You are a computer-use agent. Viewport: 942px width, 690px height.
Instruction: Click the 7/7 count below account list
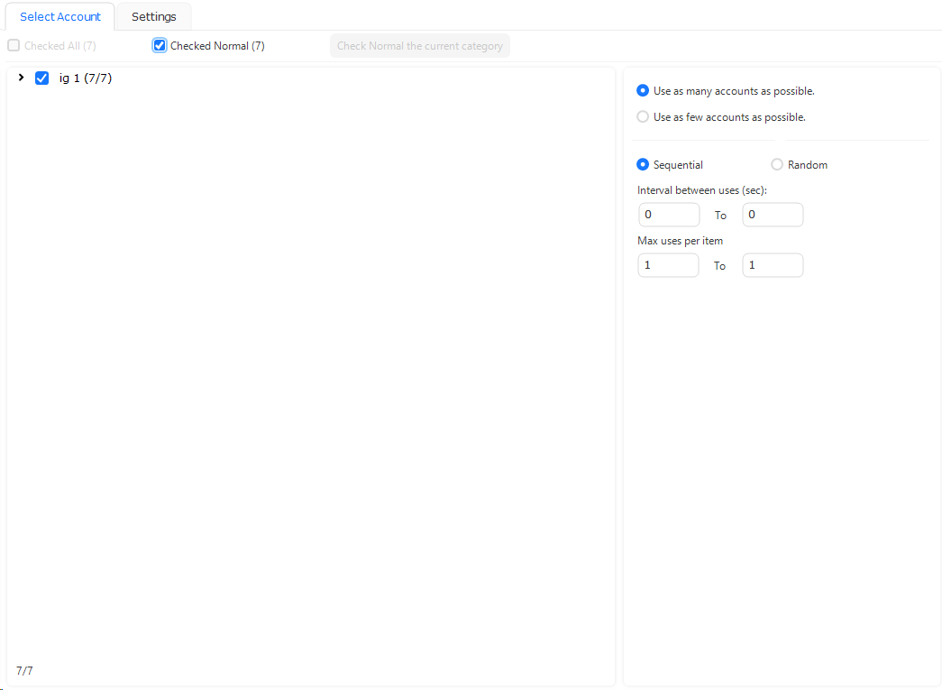coord(24,671)
